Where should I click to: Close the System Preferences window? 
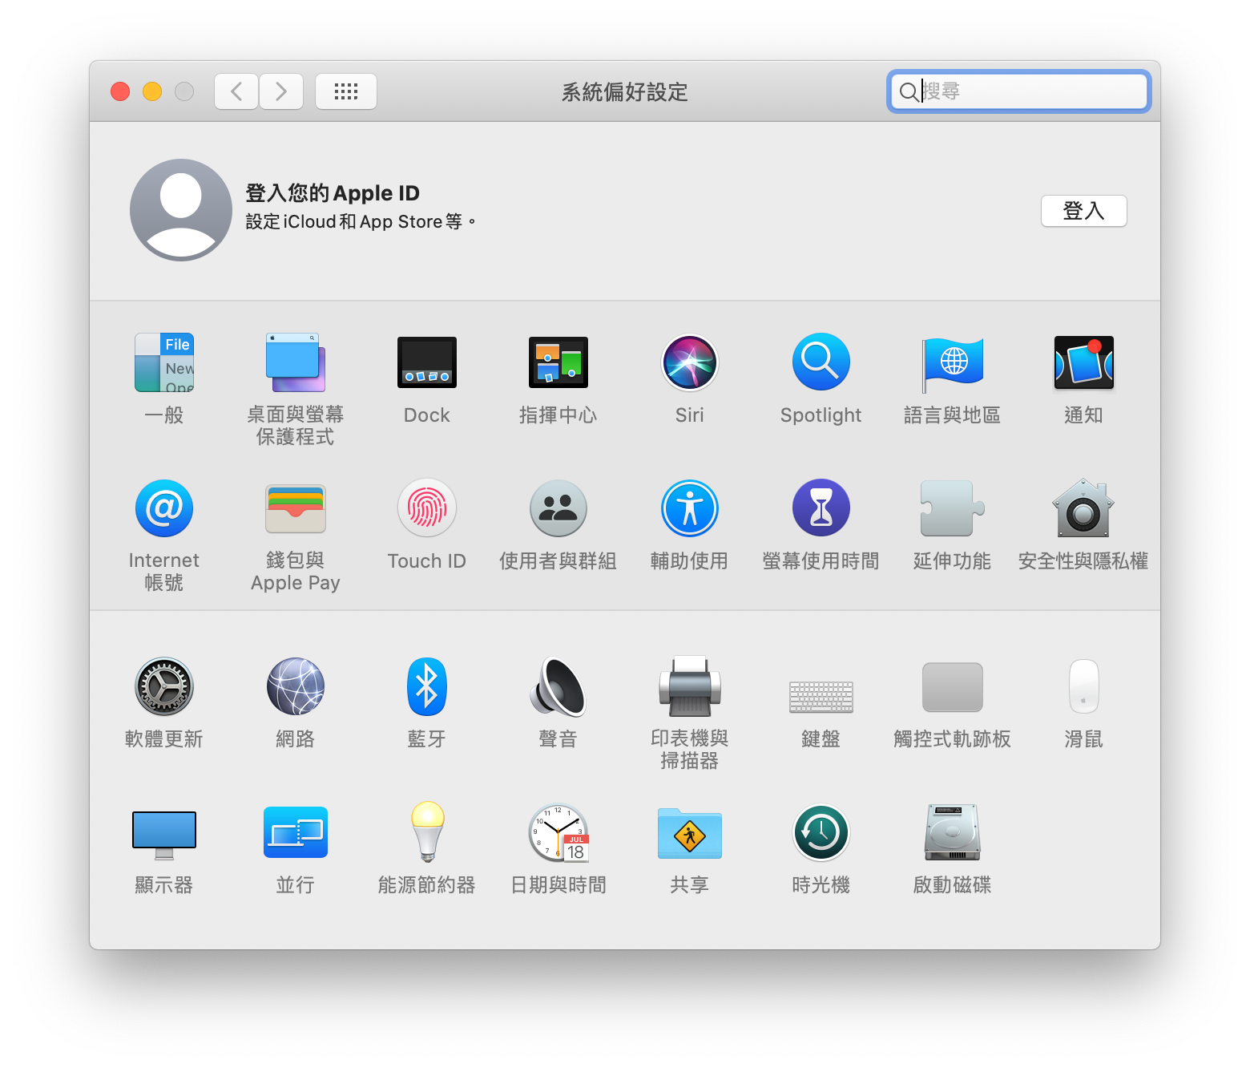point(120,91)
